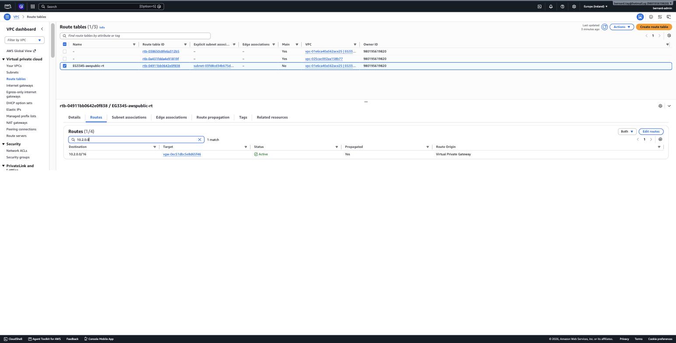The width and height of the screenshot is (676, 343).
Task: Click the sidebar vertical scrollbar
Action: click(52, 42)
